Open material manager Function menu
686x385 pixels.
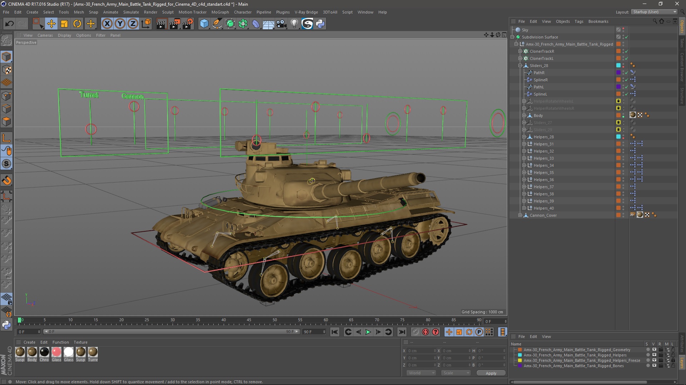[61, 342]
